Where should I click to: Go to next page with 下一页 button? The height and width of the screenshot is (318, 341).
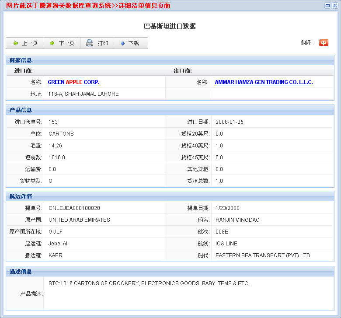62,43
